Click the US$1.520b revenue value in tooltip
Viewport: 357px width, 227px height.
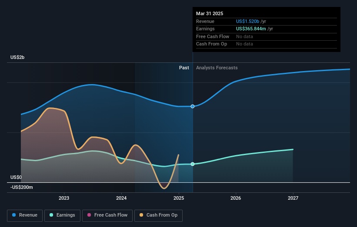tap(247, 21)
